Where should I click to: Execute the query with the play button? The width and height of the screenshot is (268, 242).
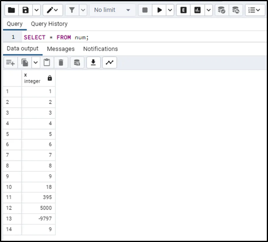[160, 10]
